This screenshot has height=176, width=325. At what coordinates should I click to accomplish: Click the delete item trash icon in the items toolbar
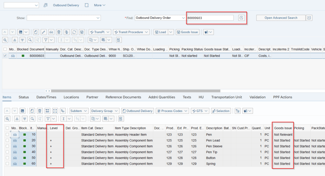pos(40,111)
